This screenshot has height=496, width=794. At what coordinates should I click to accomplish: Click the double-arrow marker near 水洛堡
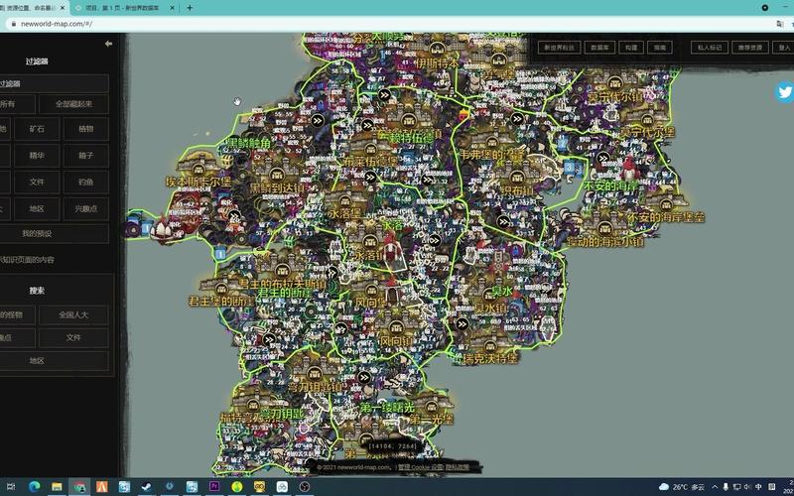point(370,180)
